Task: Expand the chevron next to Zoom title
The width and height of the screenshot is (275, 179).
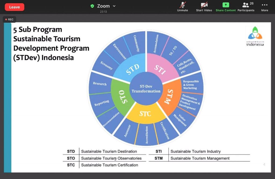Action: coord(114,6)
